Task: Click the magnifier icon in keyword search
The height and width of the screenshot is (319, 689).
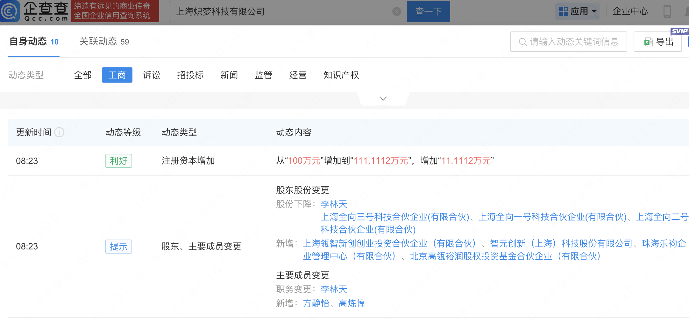Action: [522, 42]
